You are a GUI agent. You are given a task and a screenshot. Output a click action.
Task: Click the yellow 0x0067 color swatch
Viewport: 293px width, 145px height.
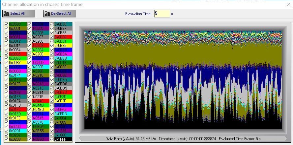[x=17, y=63]
